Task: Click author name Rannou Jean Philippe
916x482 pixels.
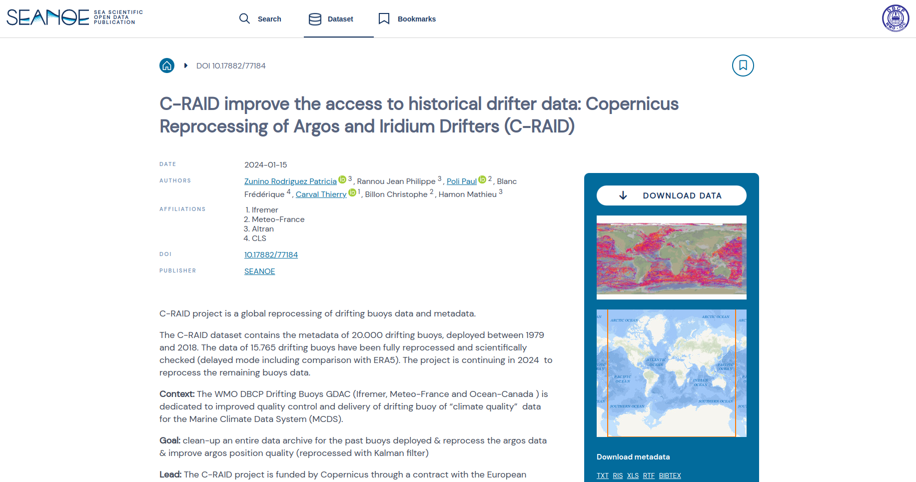Action: (x=396, y=181)
